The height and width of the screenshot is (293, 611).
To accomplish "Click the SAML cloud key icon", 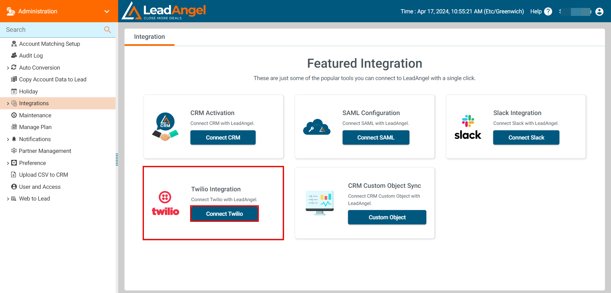I will pos(317,127).
